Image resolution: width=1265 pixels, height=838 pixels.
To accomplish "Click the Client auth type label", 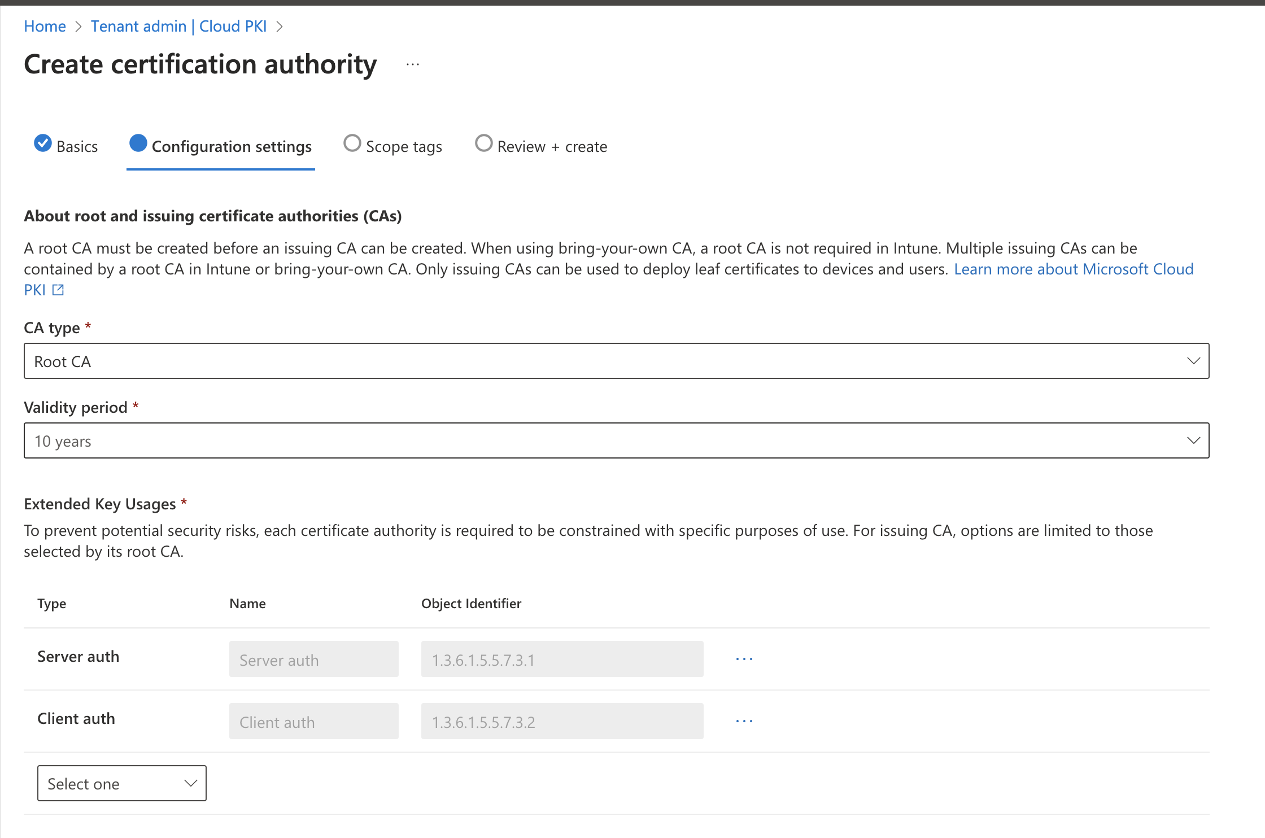I will pos(76,718).
